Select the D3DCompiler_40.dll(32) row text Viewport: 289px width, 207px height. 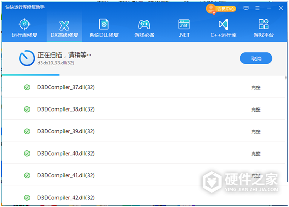pos(66,154)
